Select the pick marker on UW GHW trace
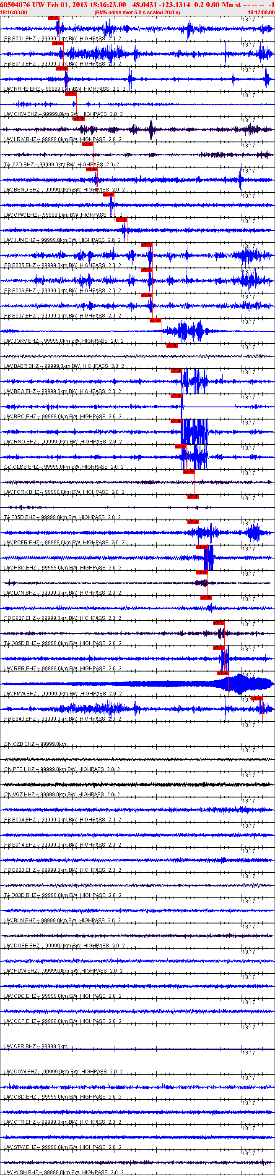The image size is (275, 1175). [x=70, y=94]
